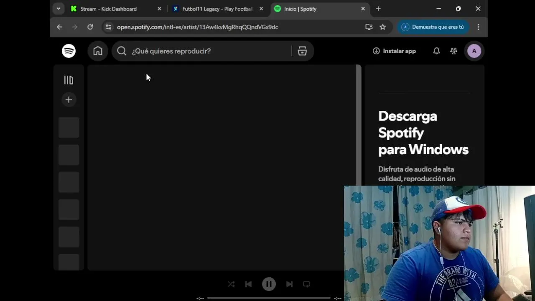Toggle shuffle in the player bar

coord(231,284)
